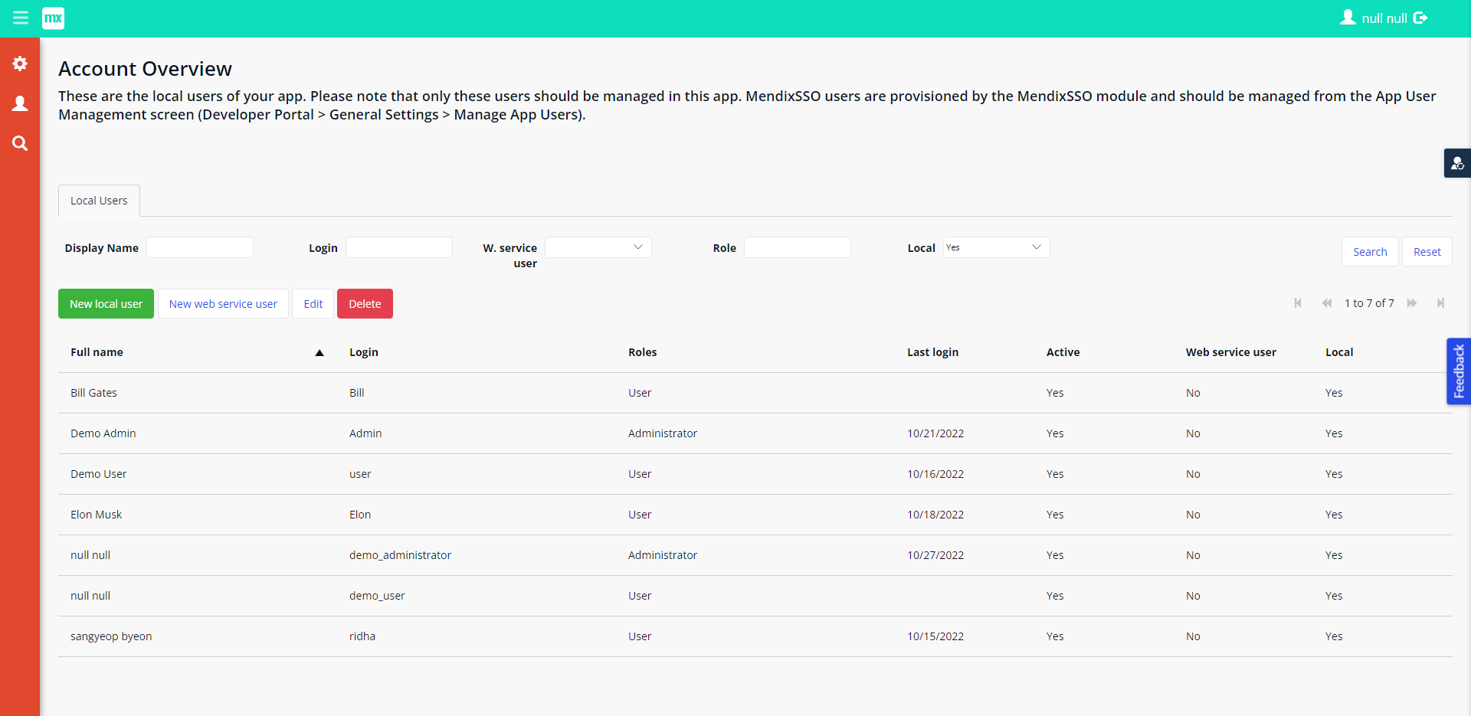Viewport: 1471px width, 716px height.
Task: Toggle the Full name sort order
Action: point(319,352)
